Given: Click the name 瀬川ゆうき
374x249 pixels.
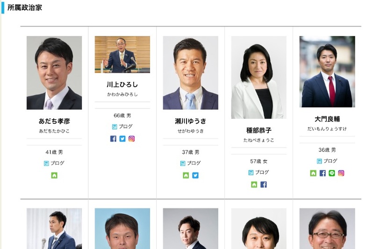Looking at the screenshot, I should [x=190, y=121].
